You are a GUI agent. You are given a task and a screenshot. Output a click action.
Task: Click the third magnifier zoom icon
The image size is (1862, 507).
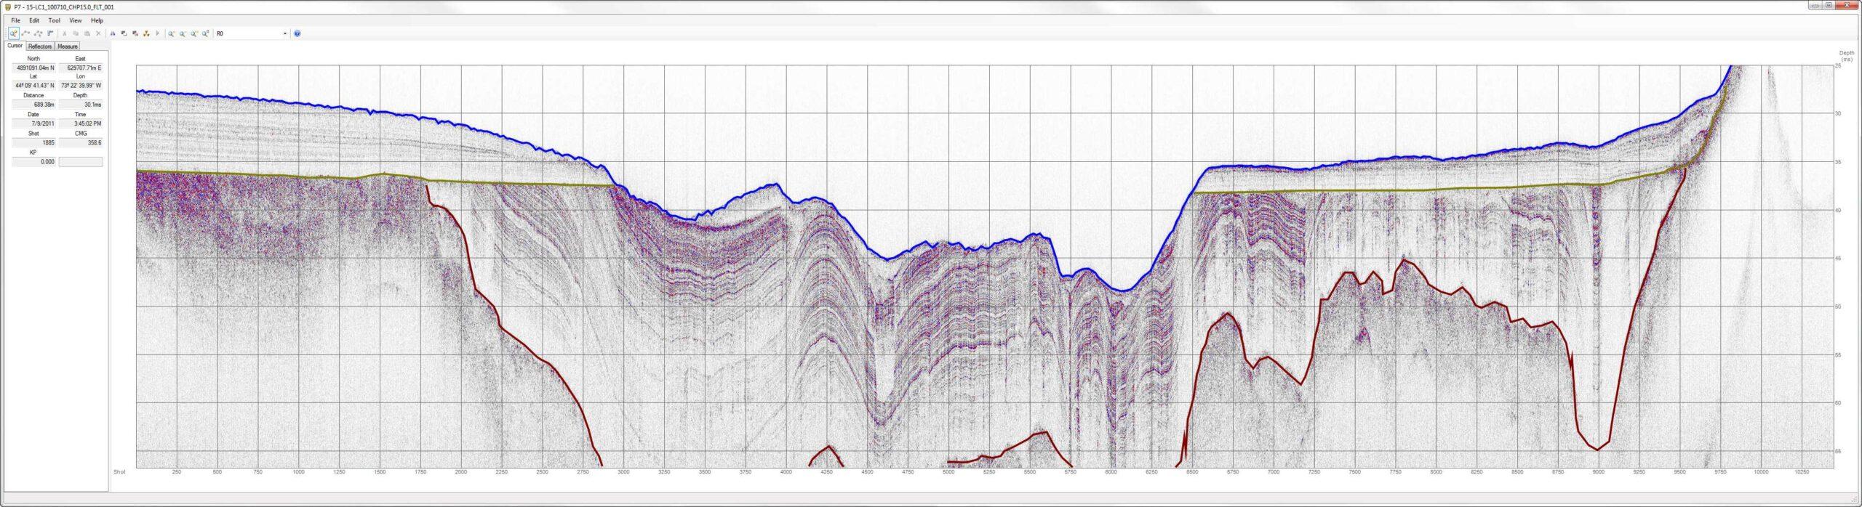click(194, 33)
